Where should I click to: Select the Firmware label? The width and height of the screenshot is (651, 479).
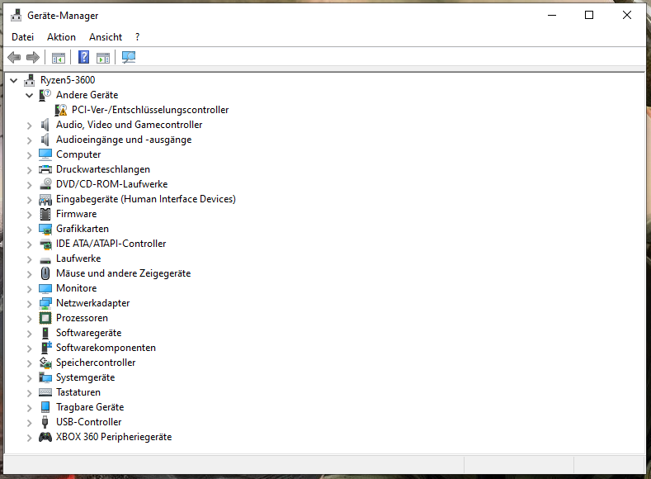77,214
